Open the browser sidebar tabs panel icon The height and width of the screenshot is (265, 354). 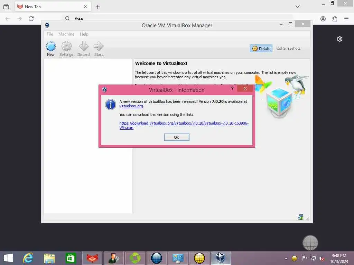(6, 7)
